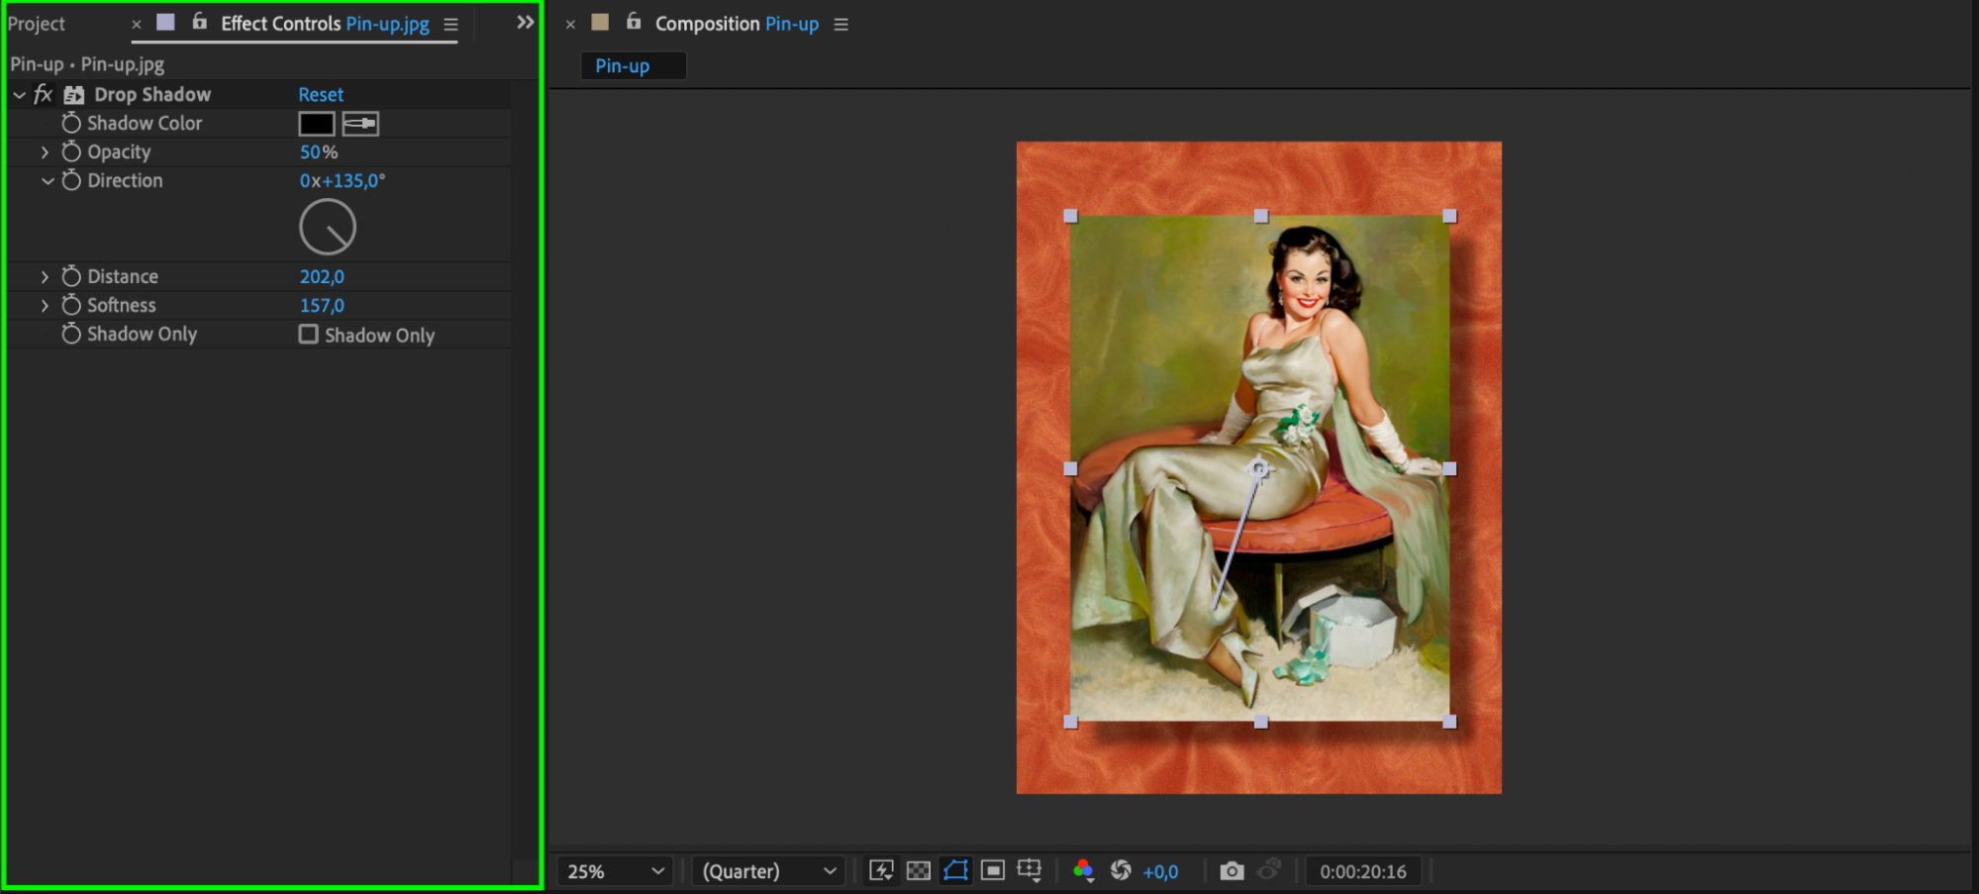Expand the Distance property

tap(45, 276)
